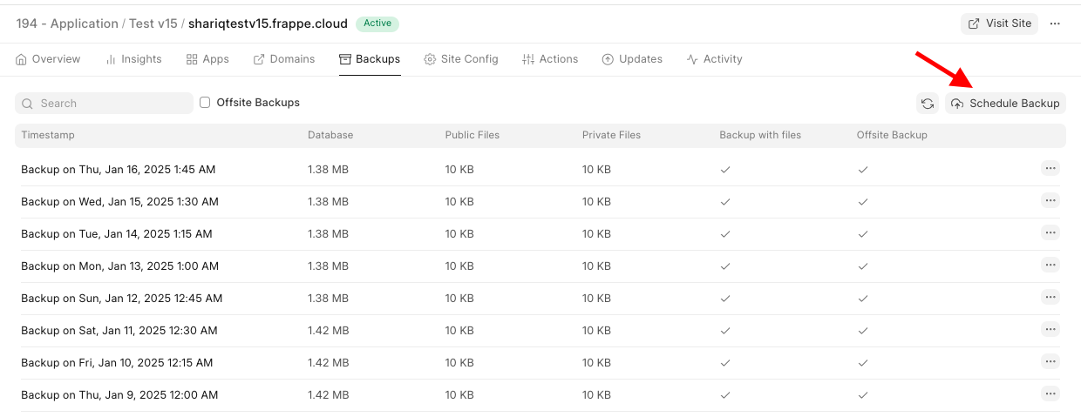Open the three-dot menu beside Visit Site
This screenshot has width=1081, height=417.
point(1055,24)
